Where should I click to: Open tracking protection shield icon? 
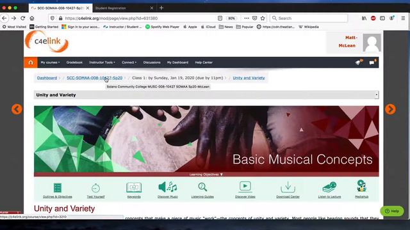point(53,19)
